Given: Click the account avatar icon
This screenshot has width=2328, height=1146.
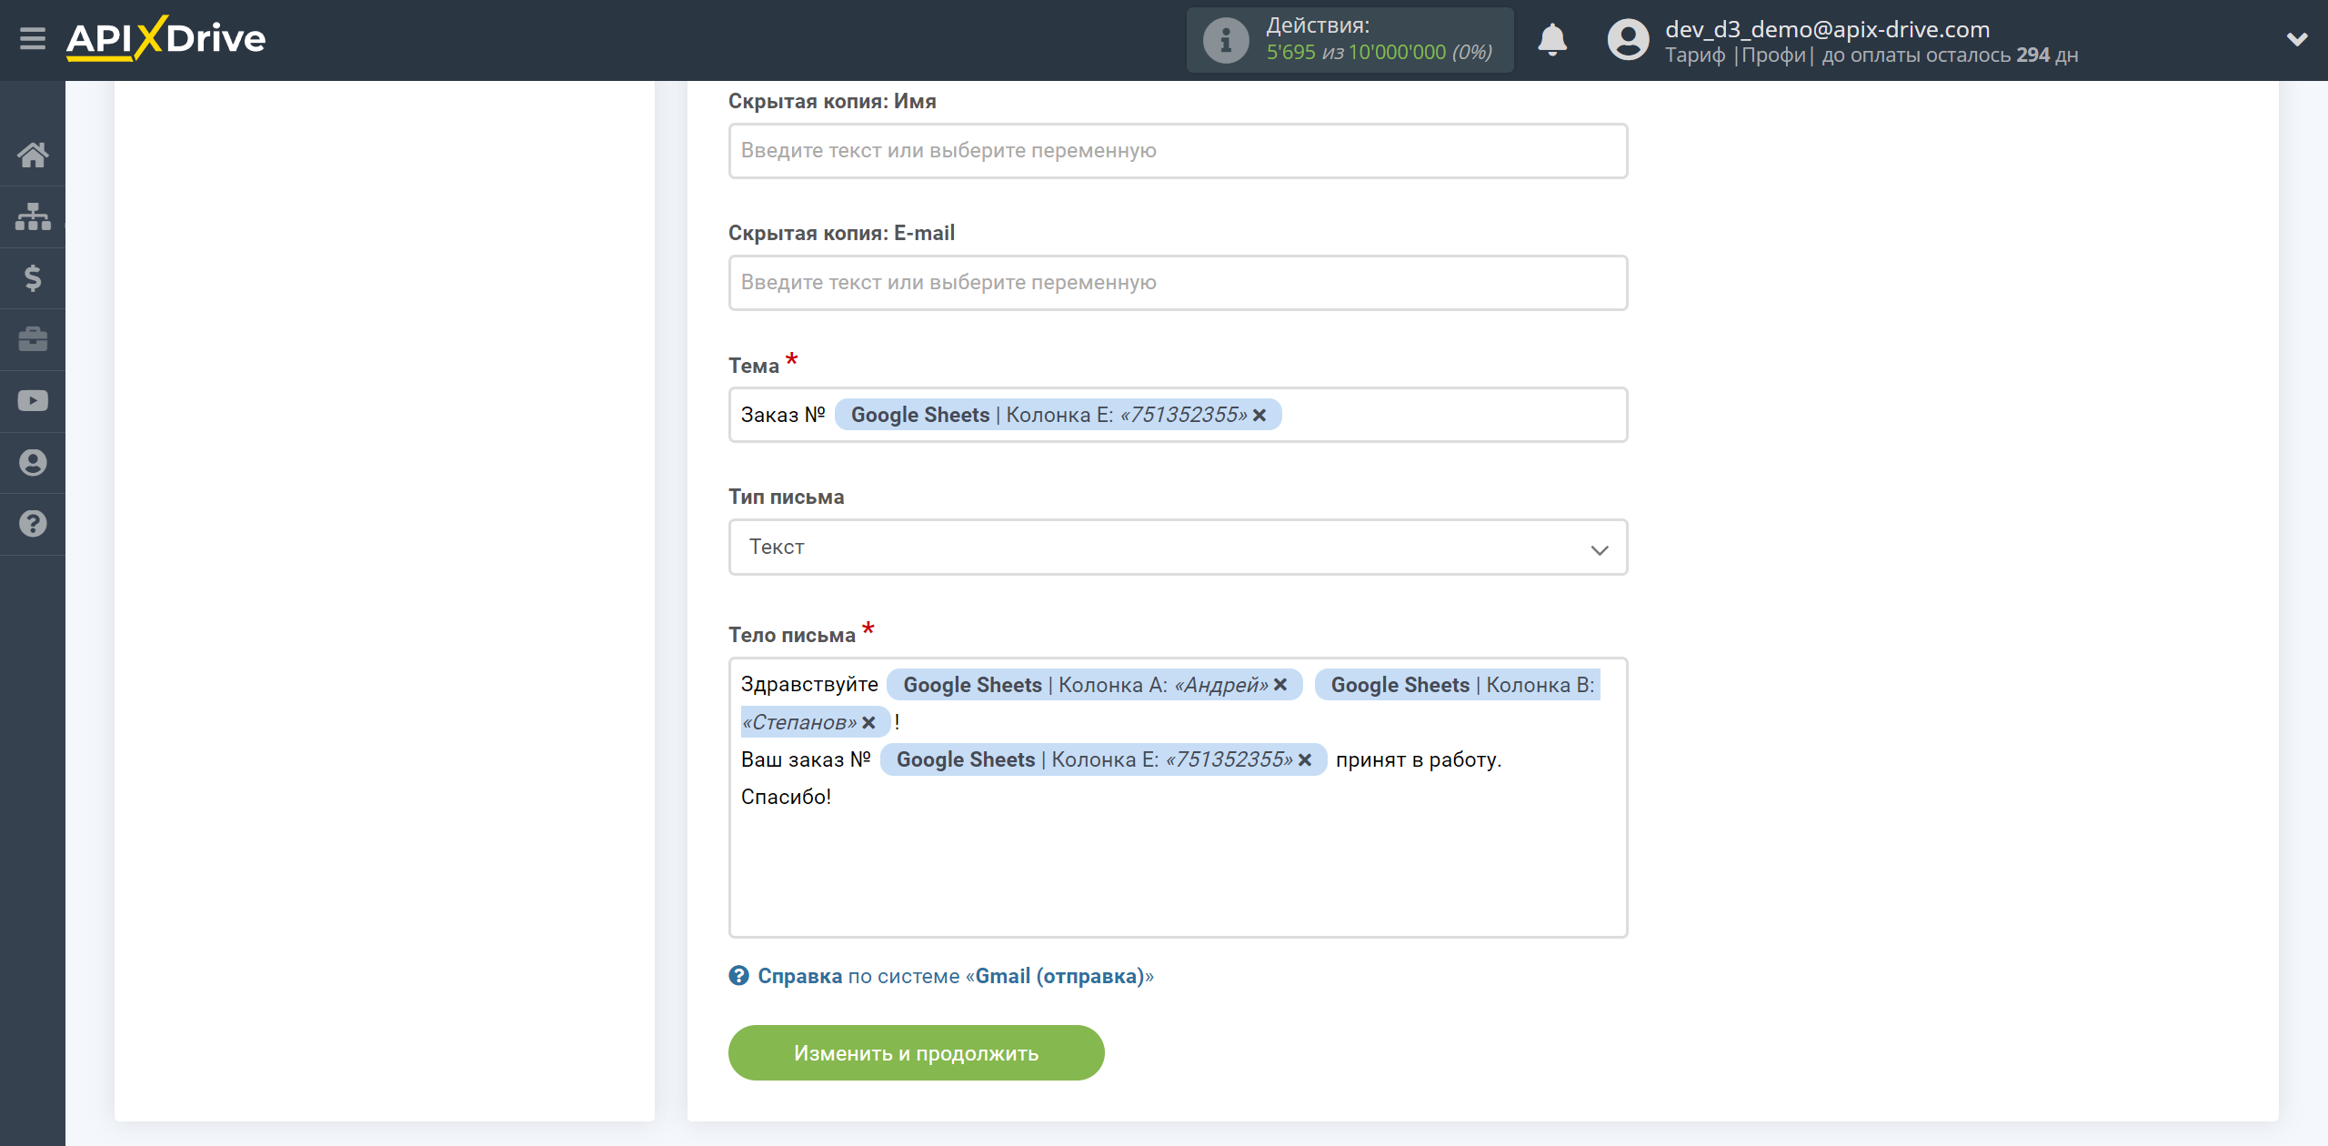Looking at the screenshot, I should tap(1628, 40).
